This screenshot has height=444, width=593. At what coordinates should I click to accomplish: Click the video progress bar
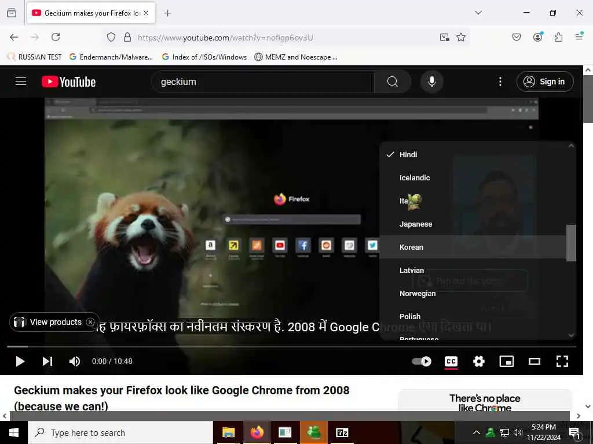[x=291, y=346]
